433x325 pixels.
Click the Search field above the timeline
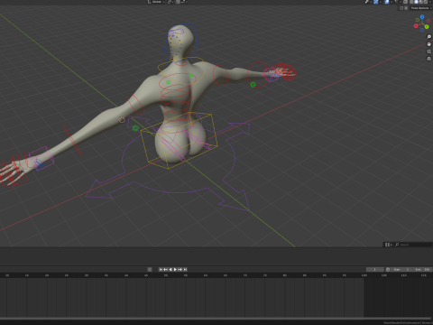pyautogui.click(x=413, y=245)
